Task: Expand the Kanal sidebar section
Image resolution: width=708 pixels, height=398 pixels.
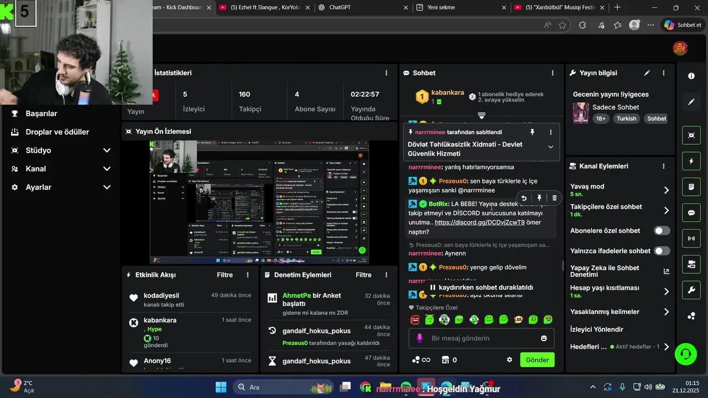Action: (107, 169)
